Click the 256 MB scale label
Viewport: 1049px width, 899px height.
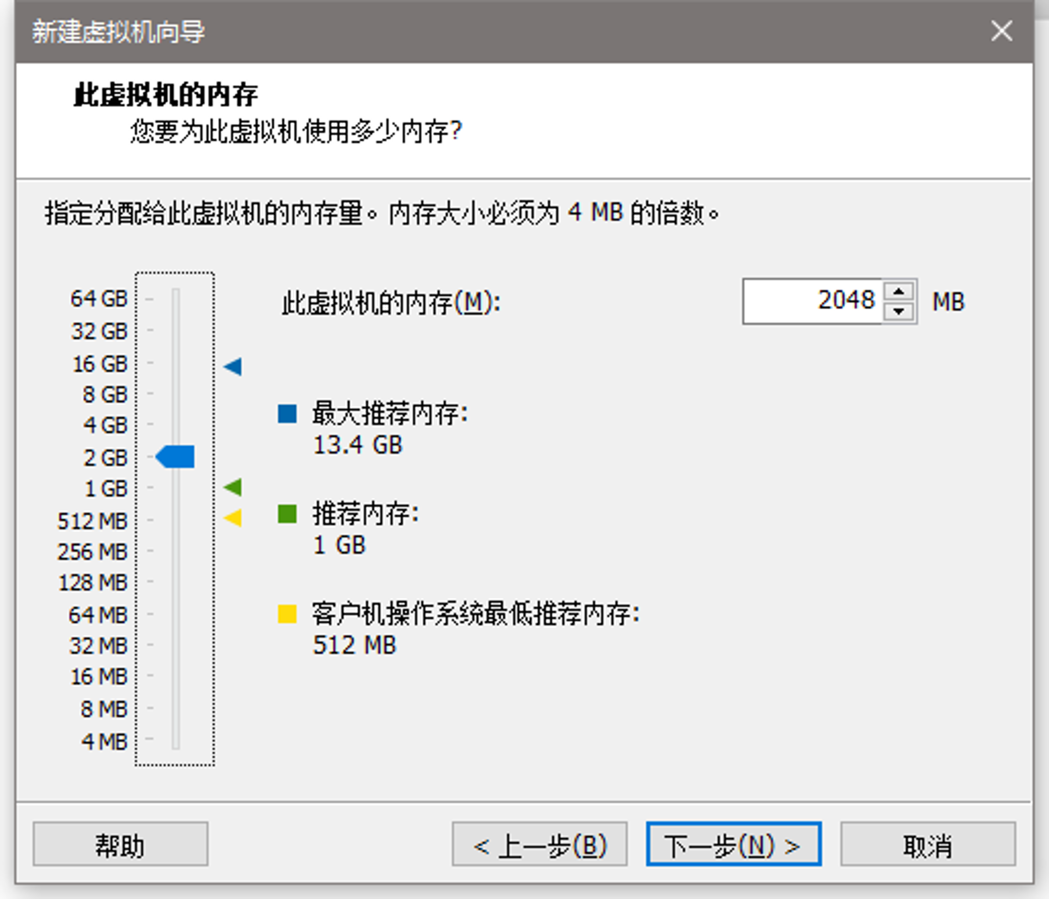click(x=92, y=551)
